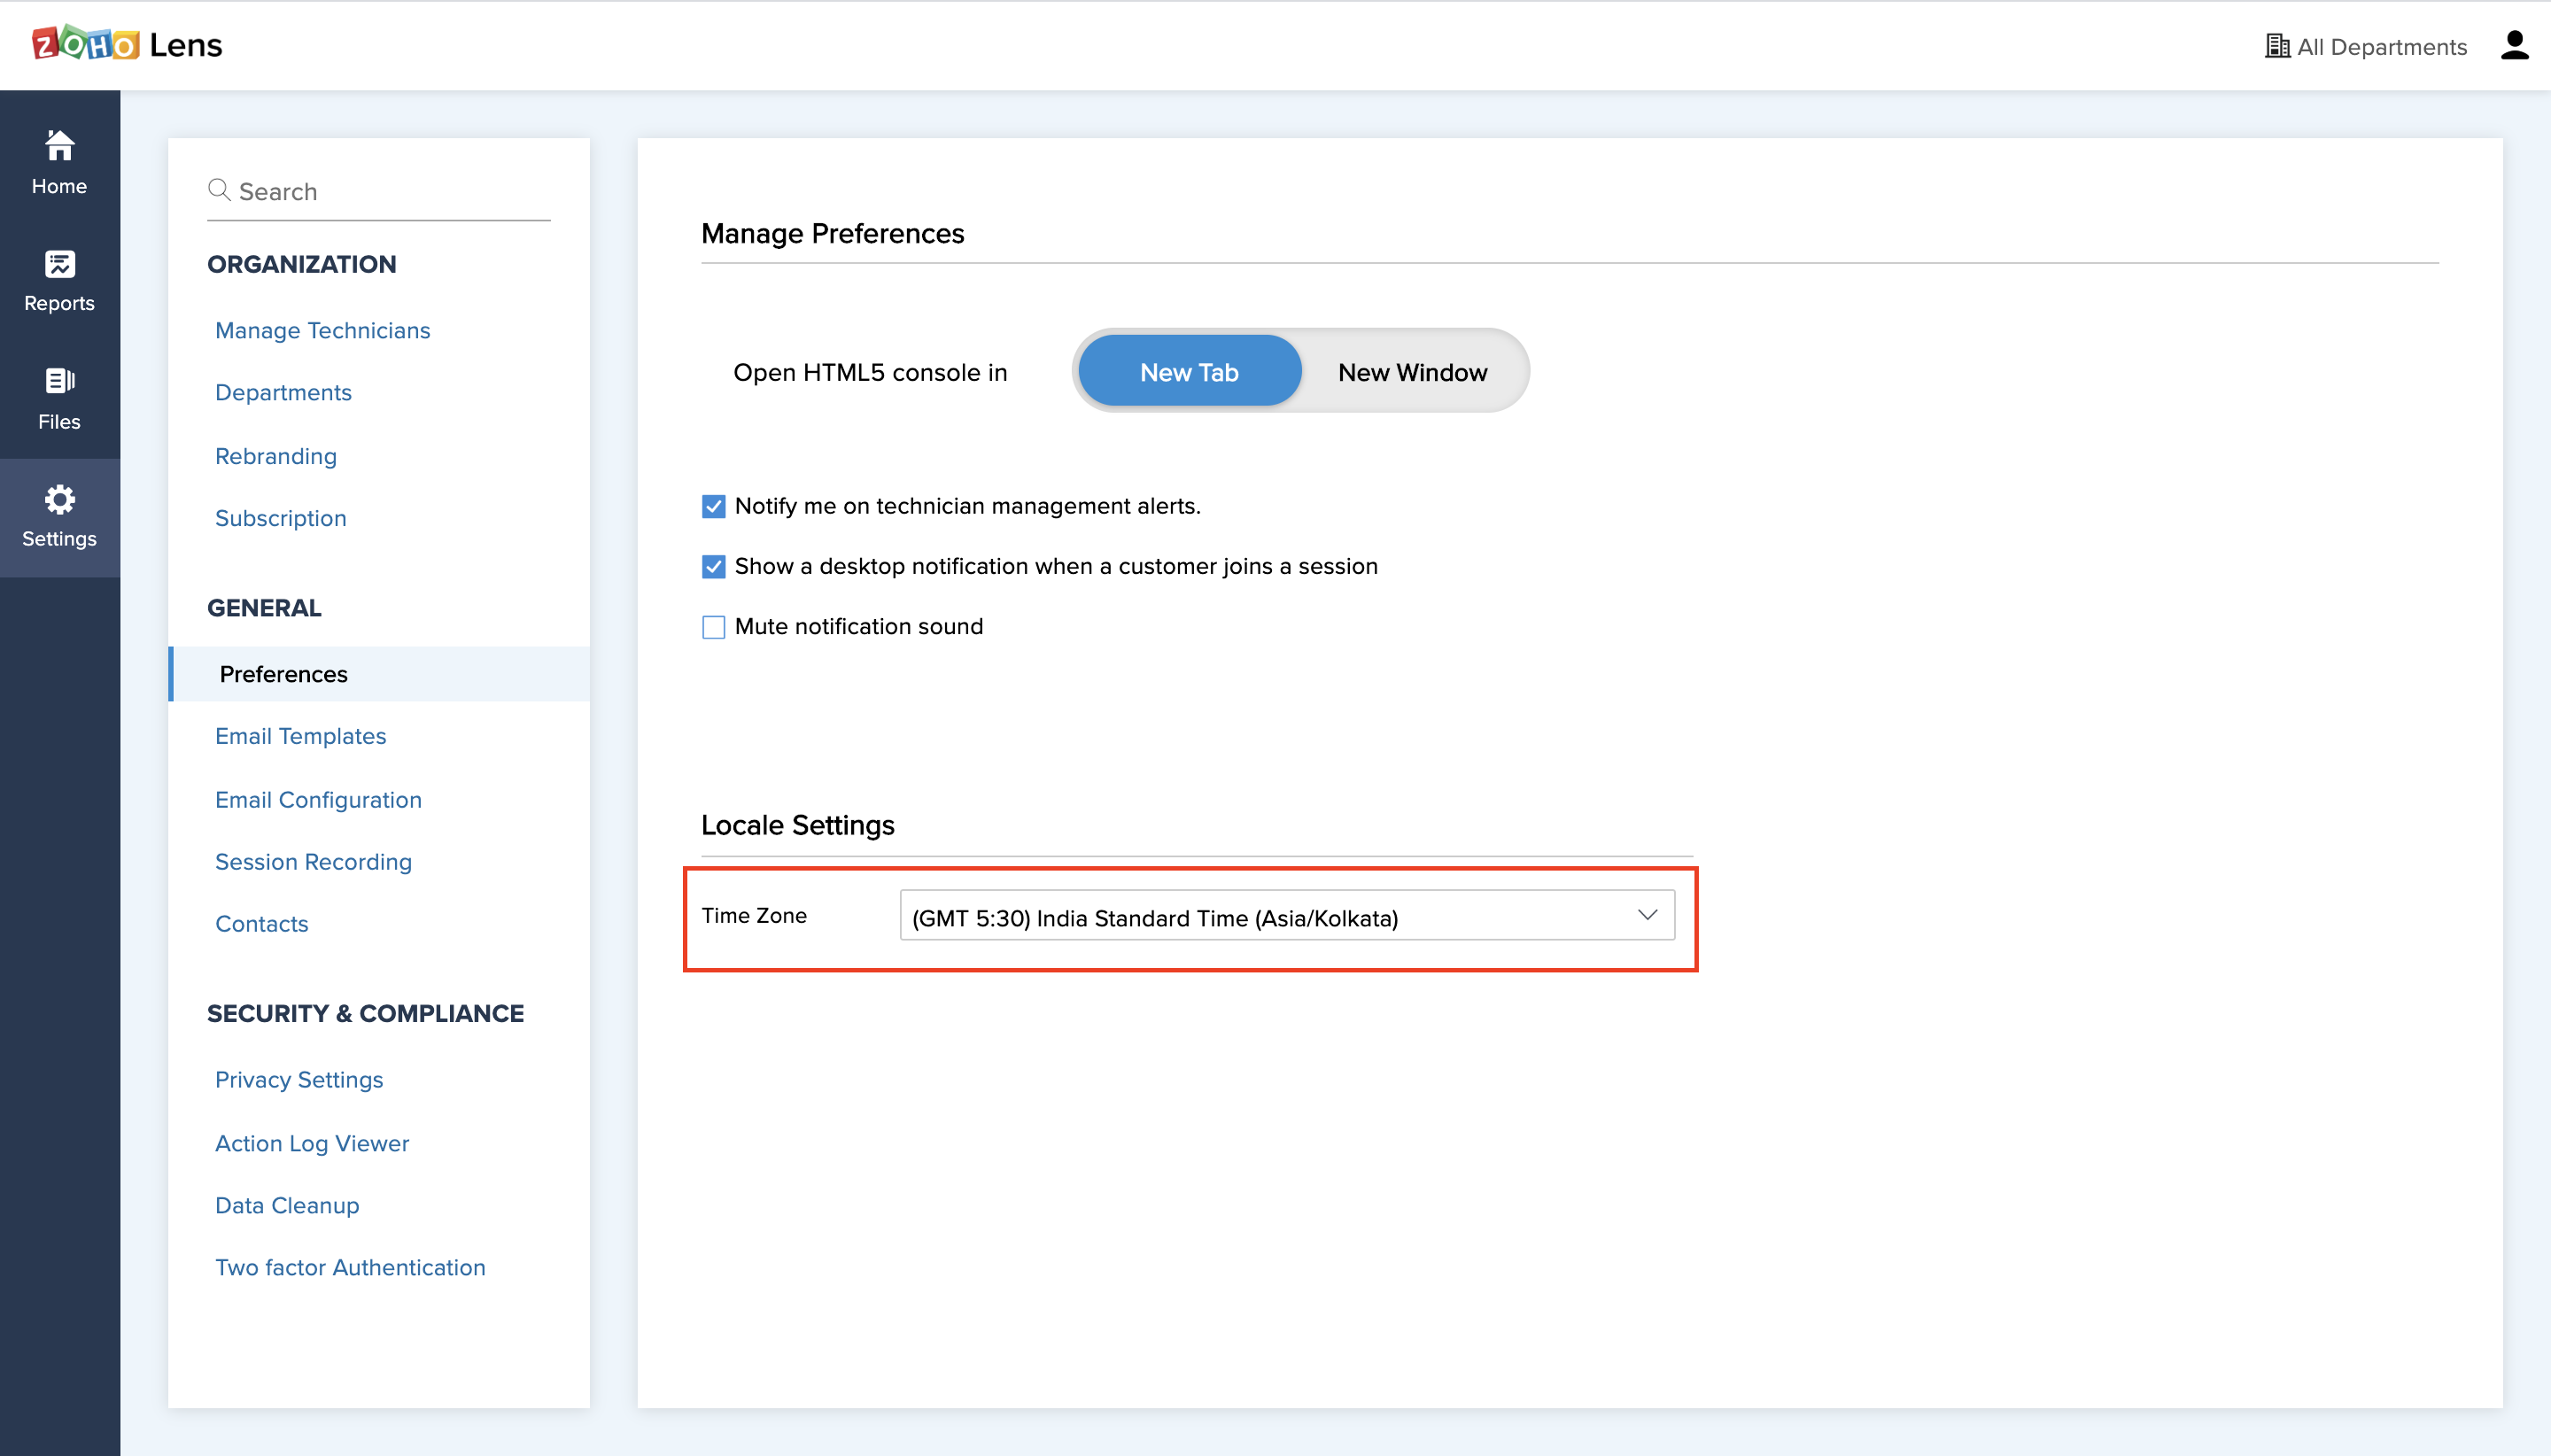This screenshot has height=1456, width=2551.
Task: Open Two factor Authentication page
Action: pos(350,1267)
